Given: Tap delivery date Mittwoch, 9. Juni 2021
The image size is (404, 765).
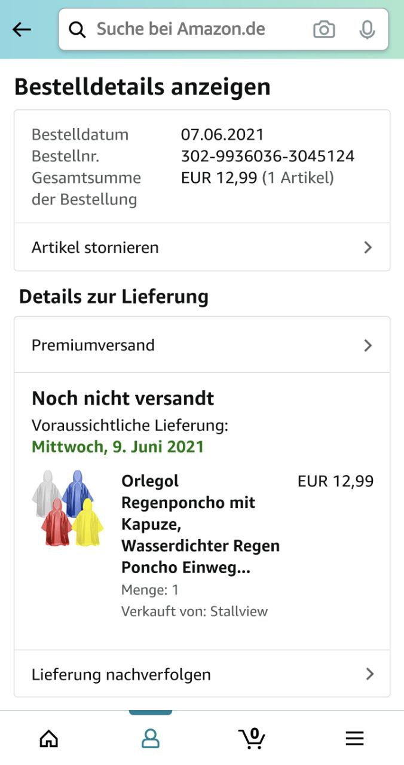Looking at the screenshot, I should click(x=118, y=447).
